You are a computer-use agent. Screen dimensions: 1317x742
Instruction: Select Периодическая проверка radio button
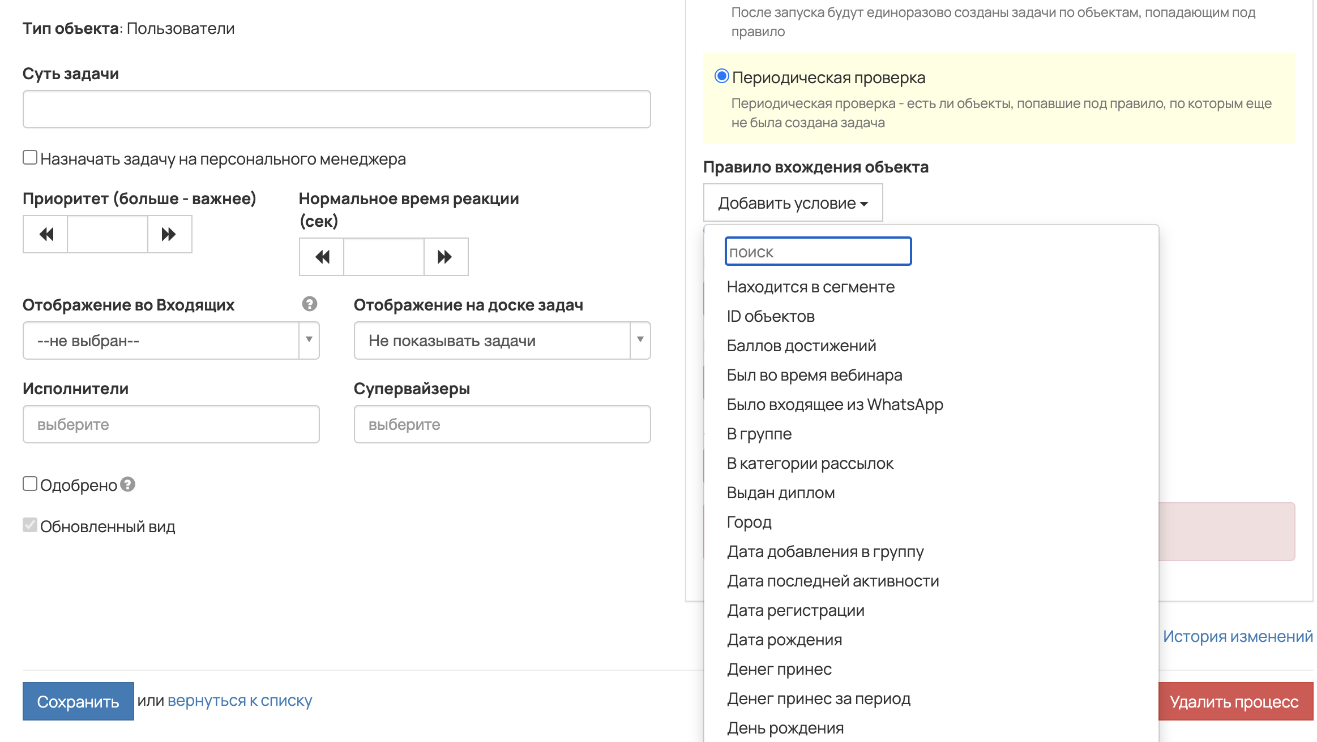pos(721,76)
